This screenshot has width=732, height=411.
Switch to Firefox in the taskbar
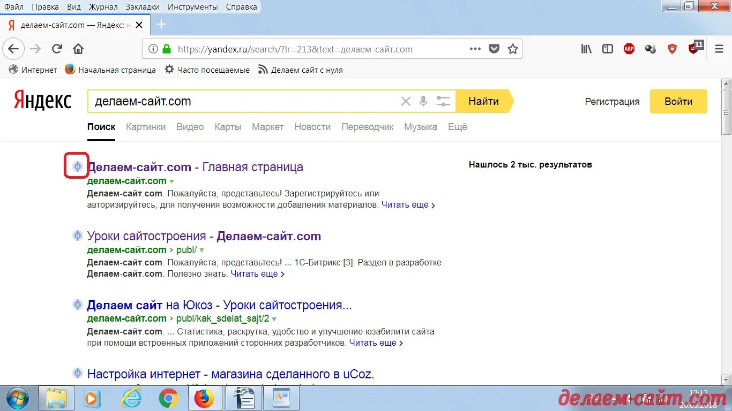pyautogui.click(x=204, y=399)
